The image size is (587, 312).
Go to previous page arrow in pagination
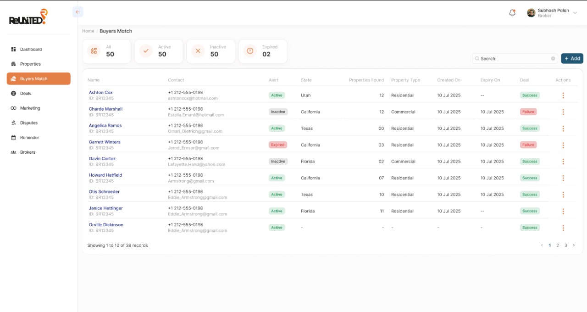542,245
